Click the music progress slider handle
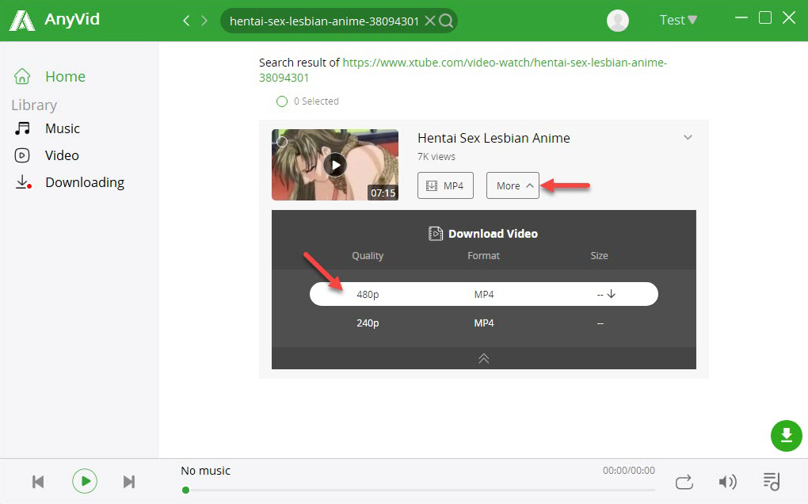Image resolution: width=808 pixels, height=504 pixels. [x=185, y=490]
